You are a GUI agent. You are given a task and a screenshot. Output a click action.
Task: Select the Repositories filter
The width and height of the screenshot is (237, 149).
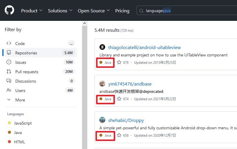point(41,53)
